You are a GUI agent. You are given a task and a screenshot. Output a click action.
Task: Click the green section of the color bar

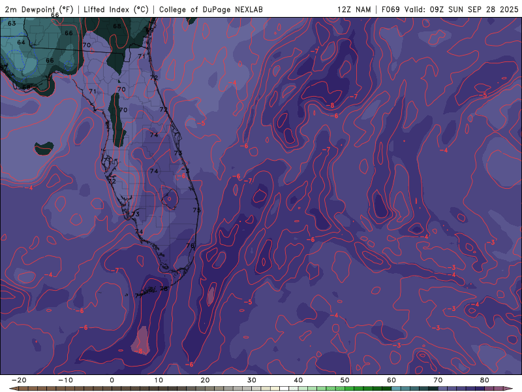(x=345, y=389)
